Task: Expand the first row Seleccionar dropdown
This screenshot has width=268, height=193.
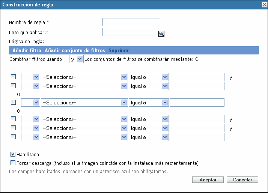Action: pos(84,77)
